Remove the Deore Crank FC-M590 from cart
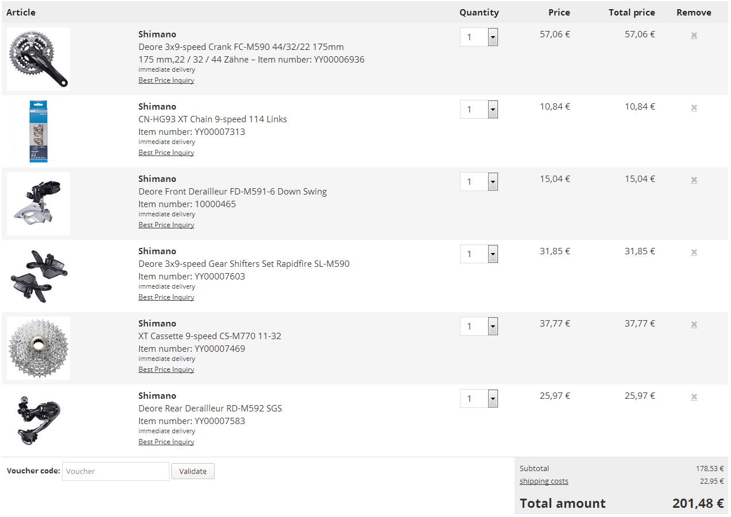Screen dimensions: 731x517 pos(694,36)
